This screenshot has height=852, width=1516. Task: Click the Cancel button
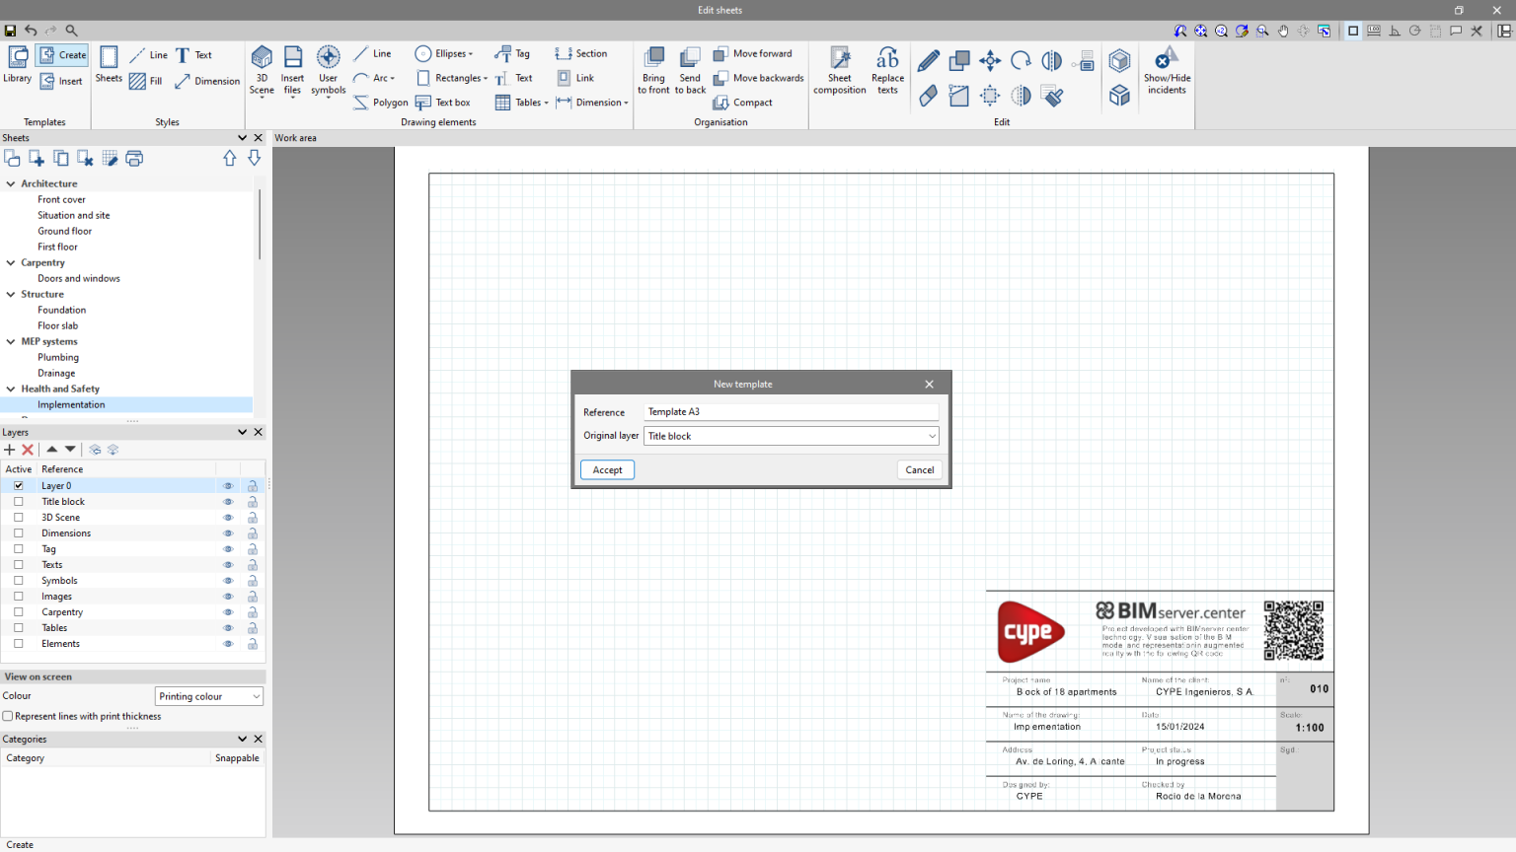pyautogui.click(x=919, y=470)
